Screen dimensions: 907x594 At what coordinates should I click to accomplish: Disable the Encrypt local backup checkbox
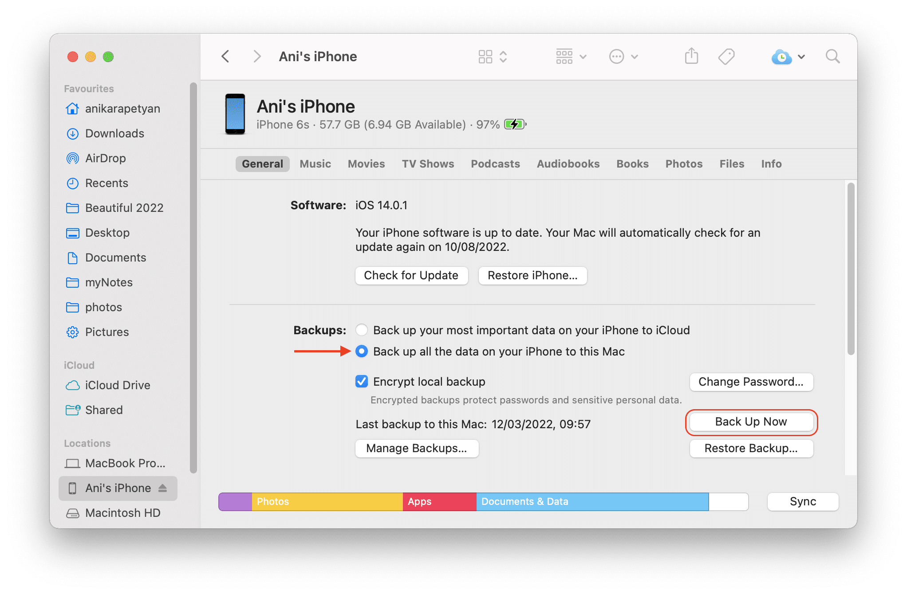point(362,381)
